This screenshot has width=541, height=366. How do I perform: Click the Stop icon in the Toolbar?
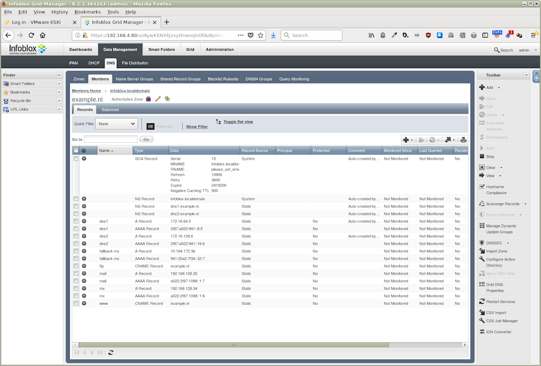(482, 157)
